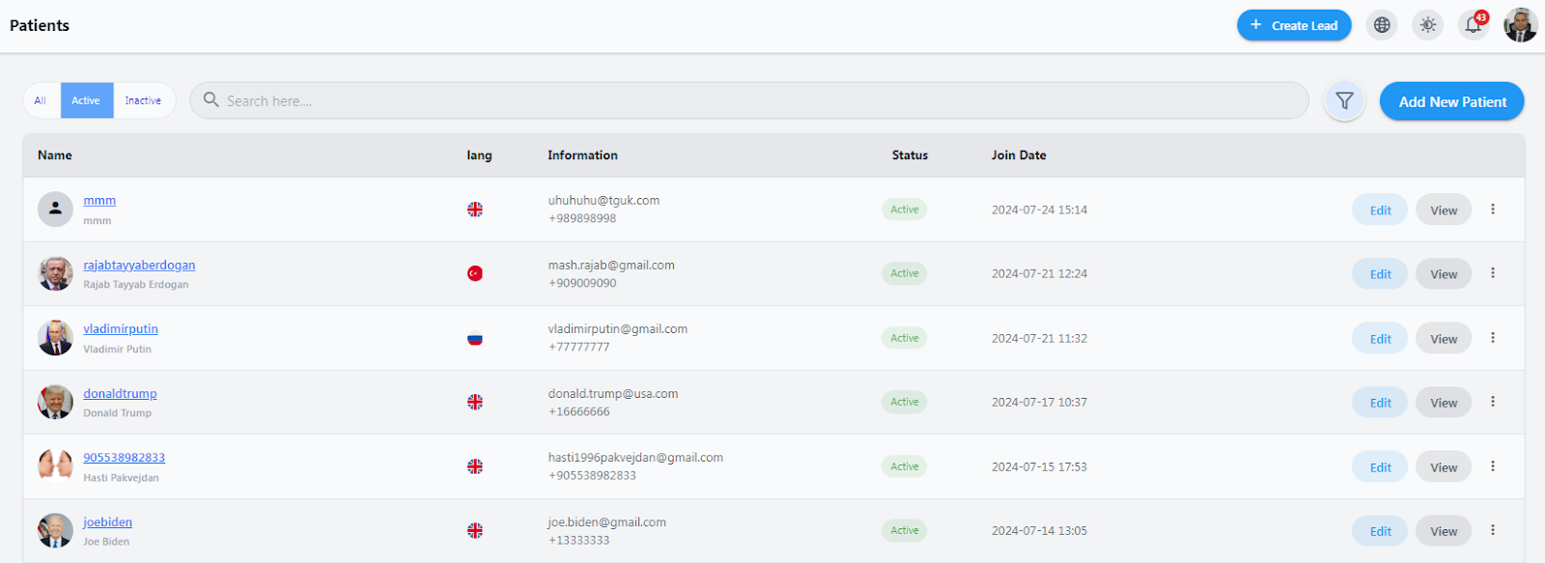1545x563 pixels.
Task: View the vladimirputin patient
Action: [x=1444, y=338]
